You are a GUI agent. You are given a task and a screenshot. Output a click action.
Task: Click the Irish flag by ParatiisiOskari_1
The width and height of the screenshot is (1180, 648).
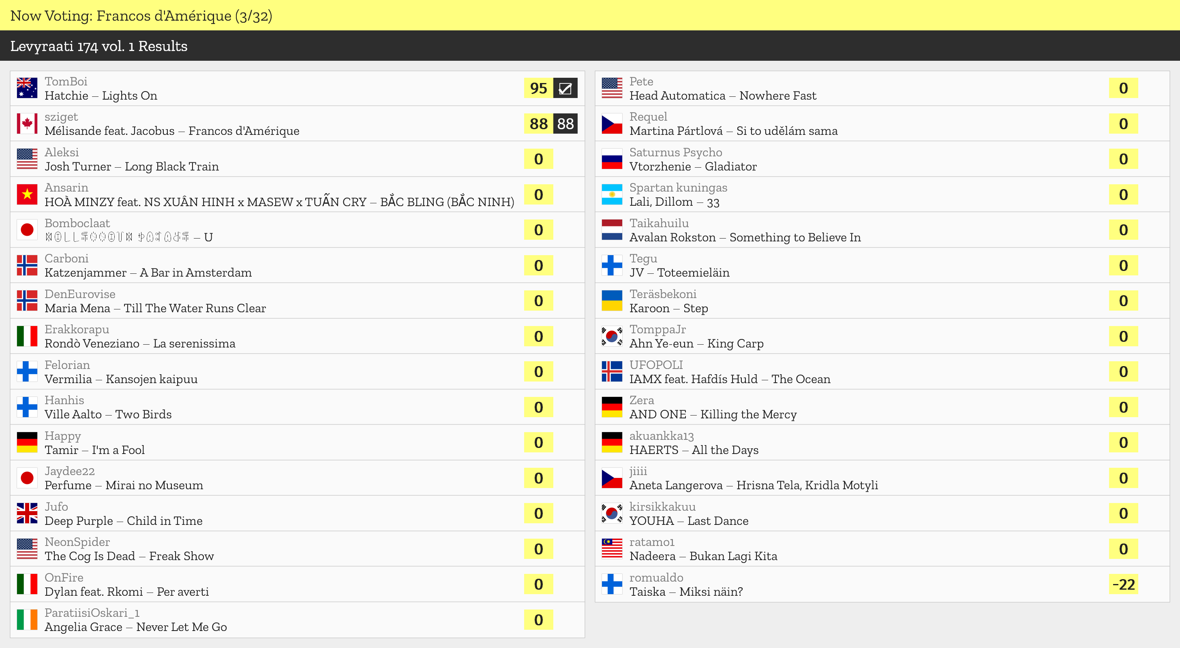[27, 620]
